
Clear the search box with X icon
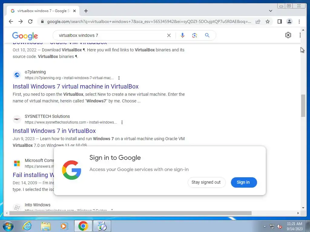(x=169, y=35)
